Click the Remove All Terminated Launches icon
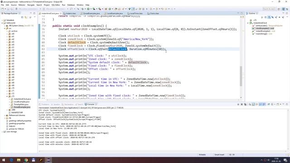This screenshot has width=290, height=163. pos(245,105)
